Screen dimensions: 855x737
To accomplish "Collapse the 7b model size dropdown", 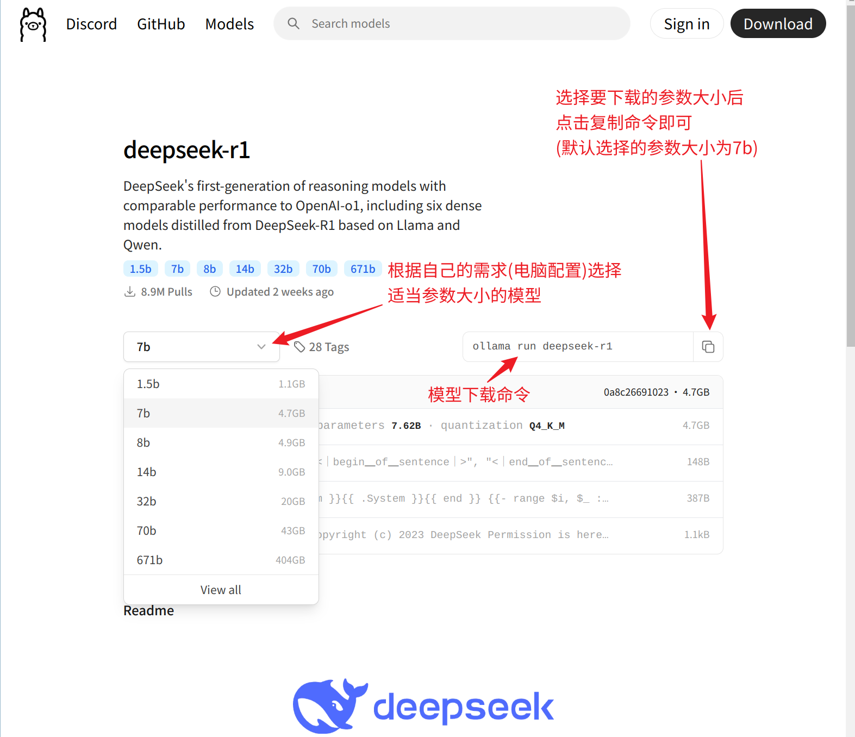I will click(x=201, y=347).
